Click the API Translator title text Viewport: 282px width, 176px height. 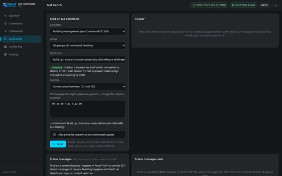pos(27,4)
